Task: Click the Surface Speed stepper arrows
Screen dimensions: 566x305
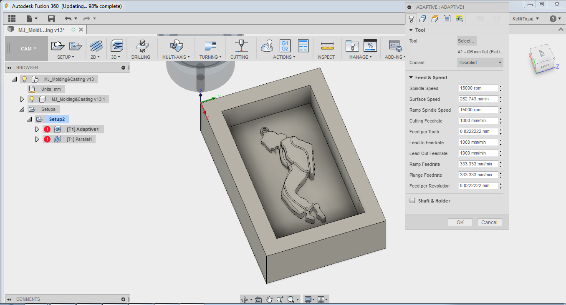Action: [500, 99]
